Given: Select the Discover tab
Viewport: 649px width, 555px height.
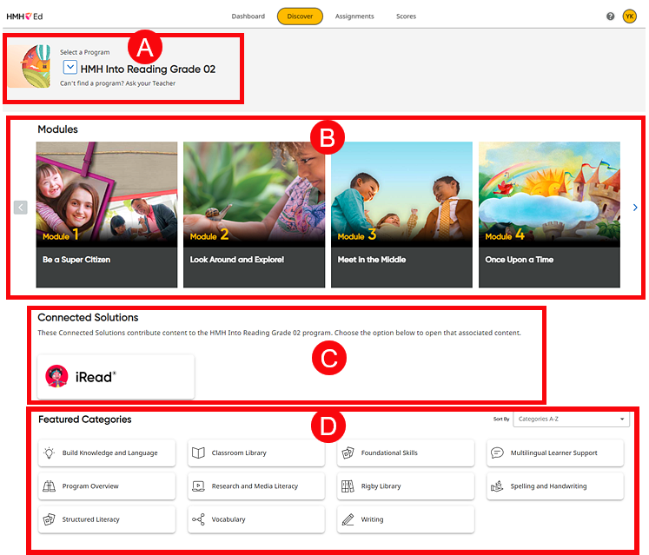Looking at the screenshot, I should [300, 17].
